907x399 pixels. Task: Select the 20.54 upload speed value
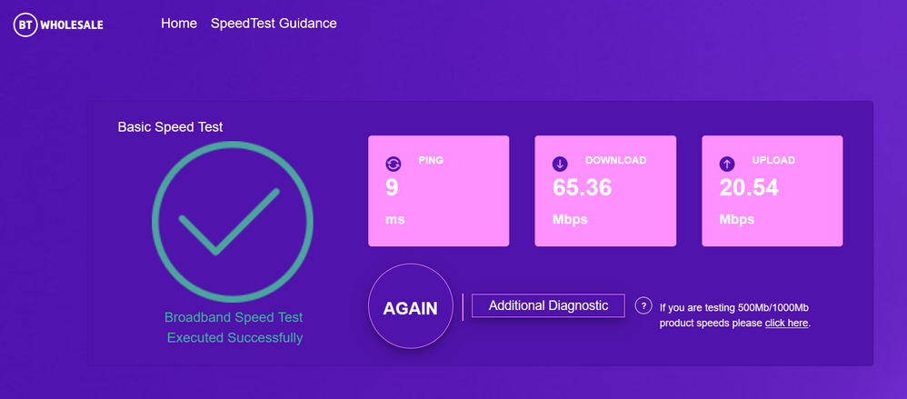(x=750, y=188)
